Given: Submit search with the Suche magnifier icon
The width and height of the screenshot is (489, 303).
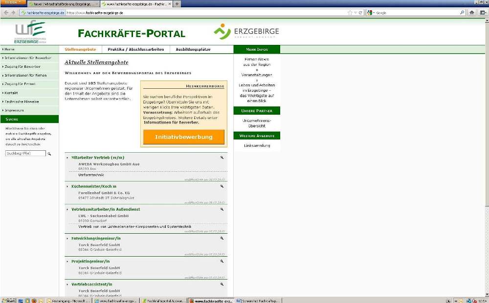Looking at the screenshot, I should (x=49, y=154).
